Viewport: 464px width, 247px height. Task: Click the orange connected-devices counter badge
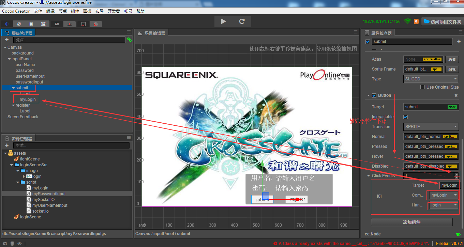click(416, 21)
